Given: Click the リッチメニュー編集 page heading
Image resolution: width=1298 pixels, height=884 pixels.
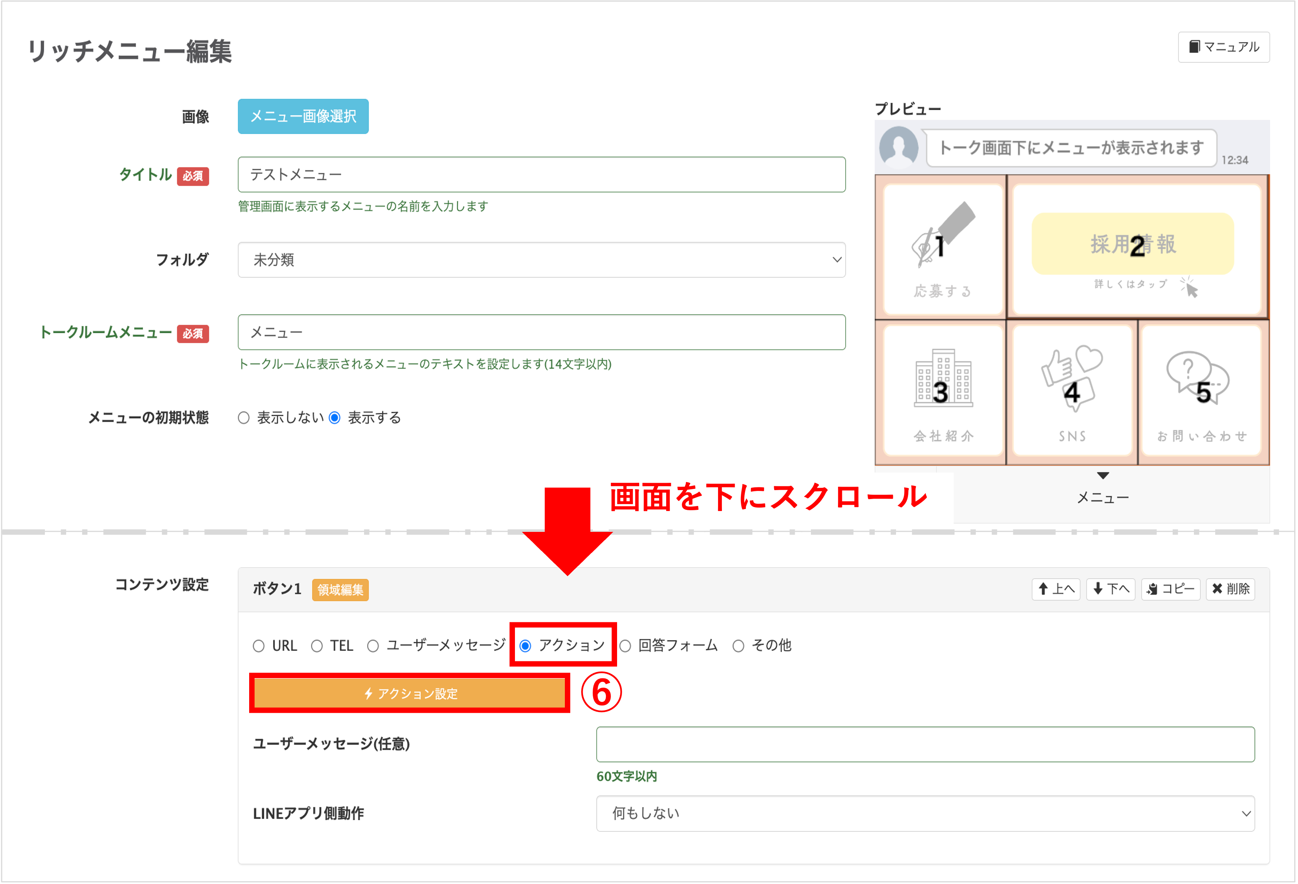Looking at the screenshot, I should pyautogui.click(x=129, y=51).
